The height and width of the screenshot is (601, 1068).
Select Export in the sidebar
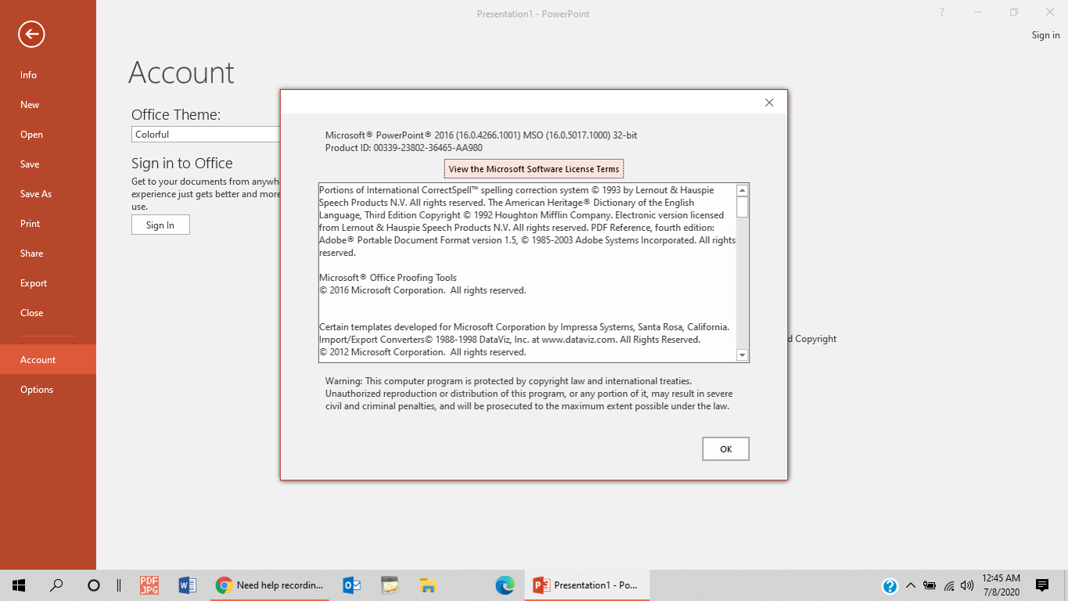(x=48, y=283)
